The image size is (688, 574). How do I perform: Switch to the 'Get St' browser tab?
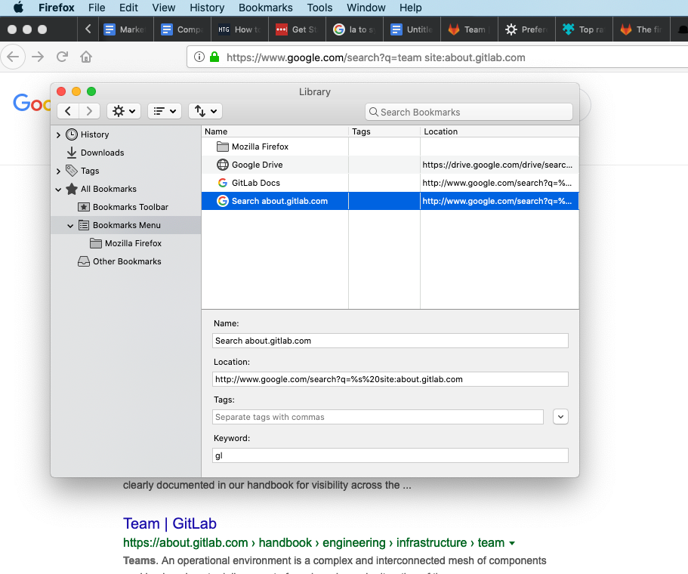[x=297, y=29]
